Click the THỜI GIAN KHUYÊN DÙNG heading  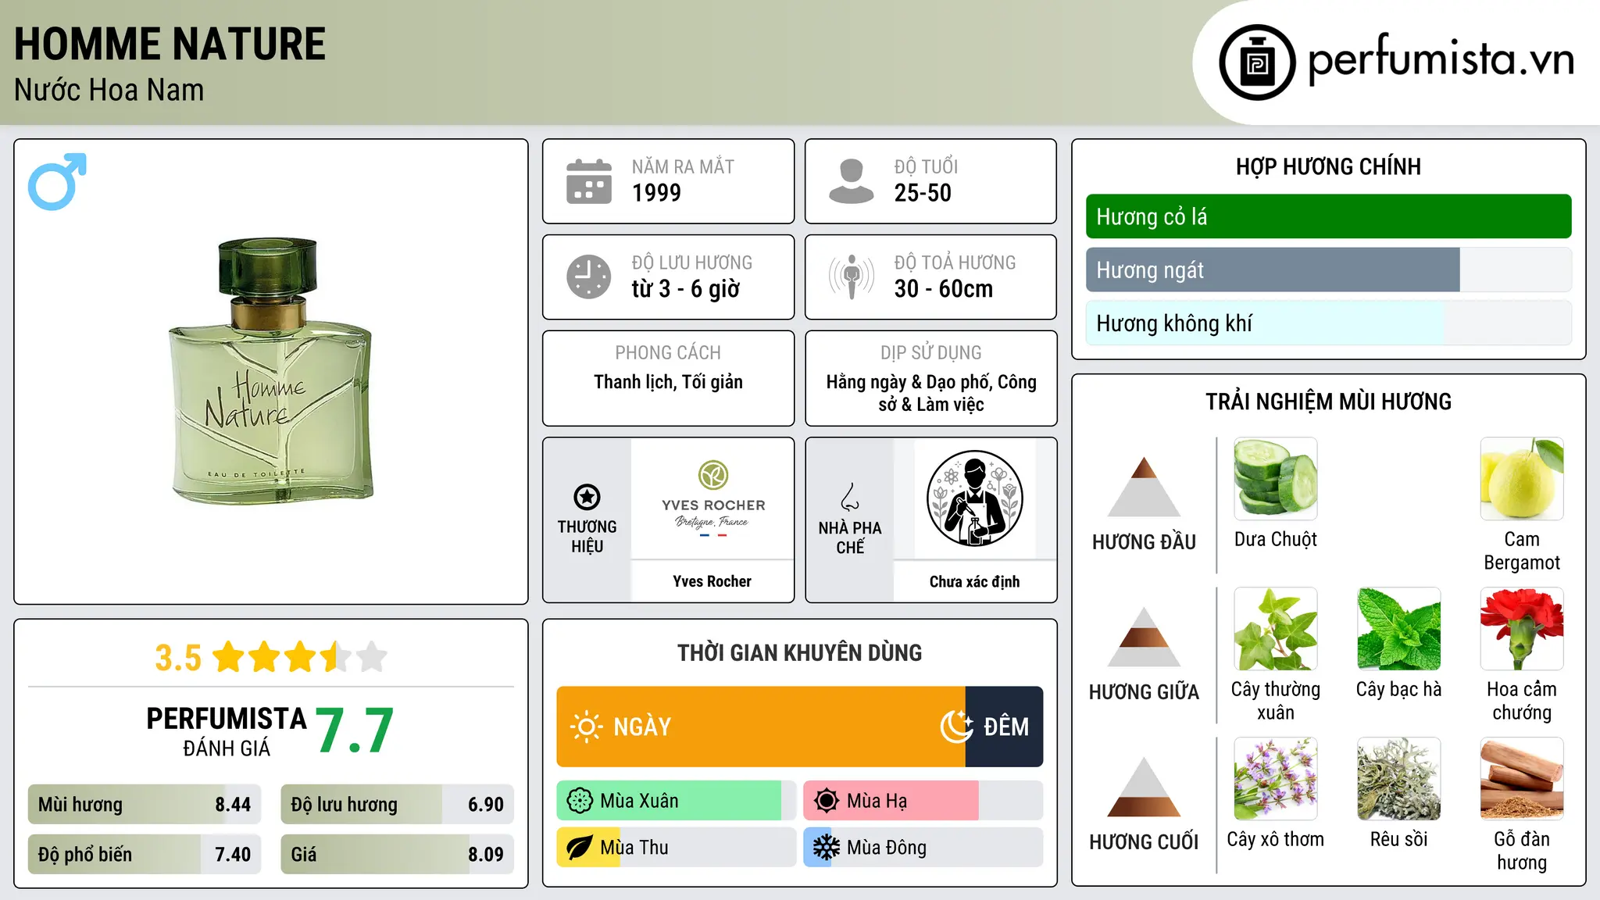(799, 652)
